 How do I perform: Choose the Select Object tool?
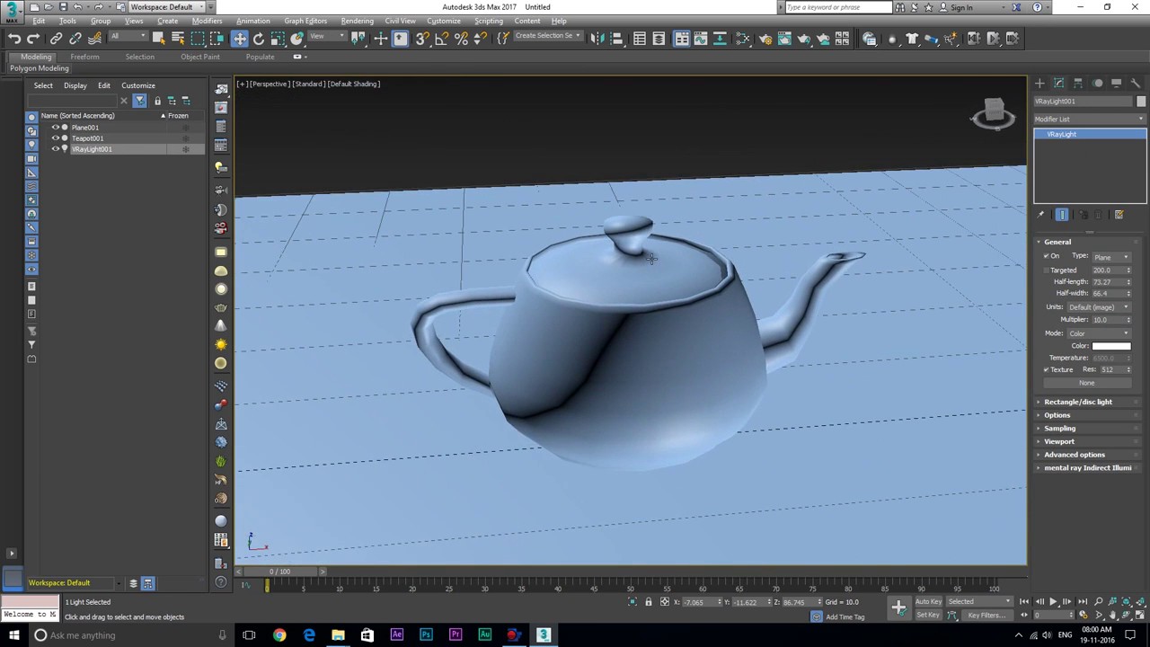pyautogui.click(x=158, y=39)
